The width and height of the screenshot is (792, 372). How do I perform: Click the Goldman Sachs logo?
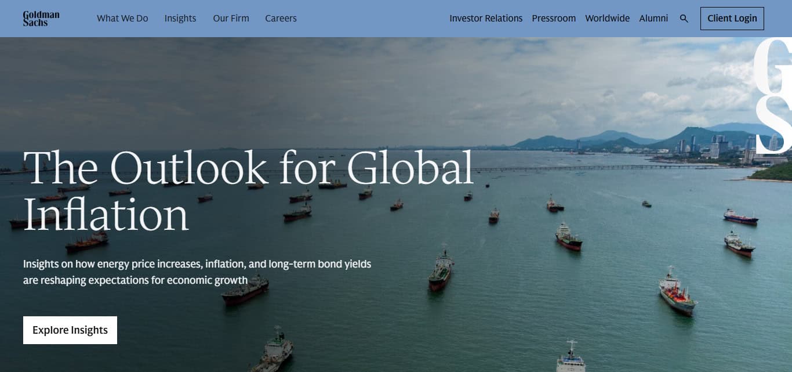pos(41,19)
